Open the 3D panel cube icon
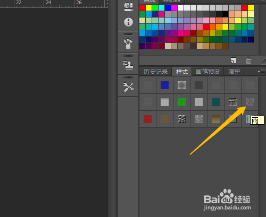This screenshot has height=217, width=266. [x=128, y=6]
